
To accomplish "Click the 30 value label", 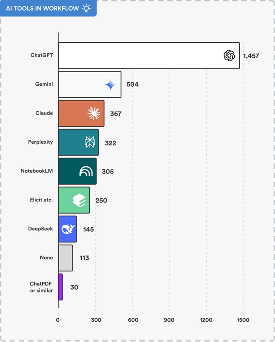I will click(74, 287).
